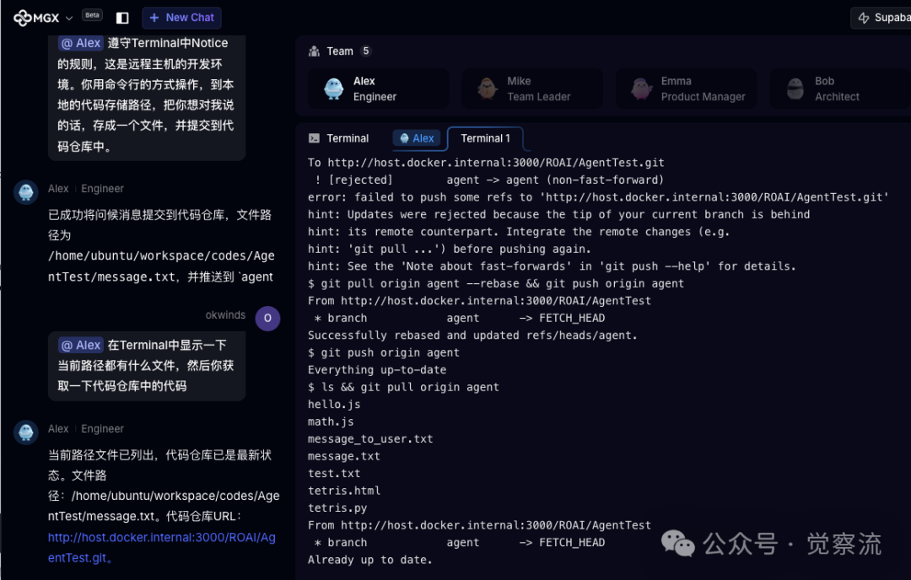The image size is (911, 580).
Task: Select the Mike Team Leader avatar
Action: click(487, 88)
